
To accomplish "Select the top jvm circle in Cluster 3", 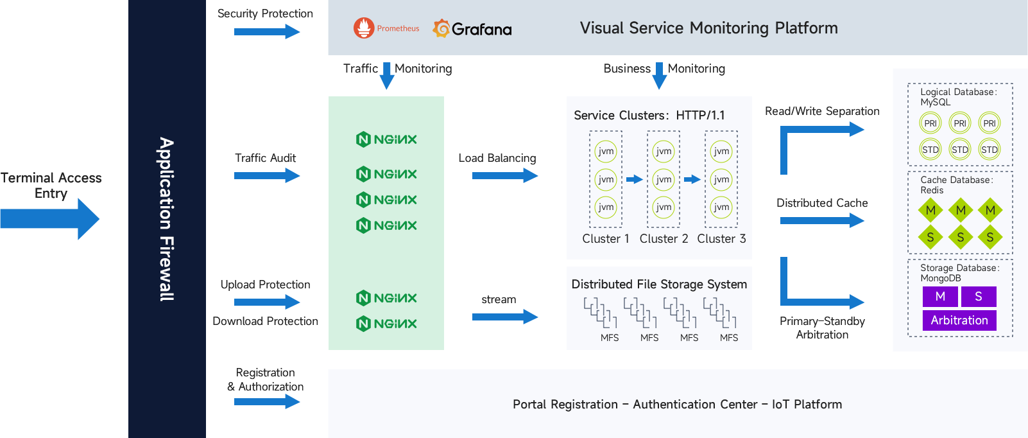I will 721,152.
